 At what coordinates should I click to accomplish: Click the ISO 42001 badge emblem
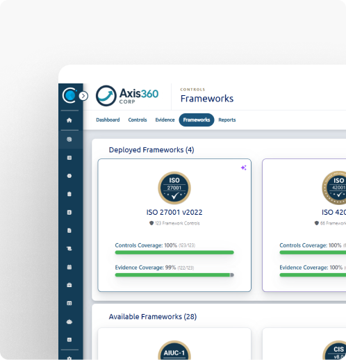pos(334,188)
